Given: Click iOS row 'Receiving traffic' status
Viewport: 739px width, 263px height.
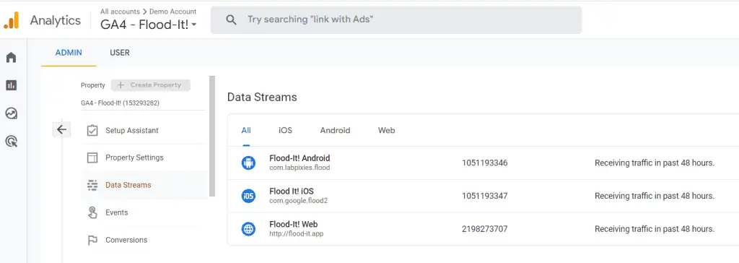Looking at the screenshot, I should tap(655, 196).
